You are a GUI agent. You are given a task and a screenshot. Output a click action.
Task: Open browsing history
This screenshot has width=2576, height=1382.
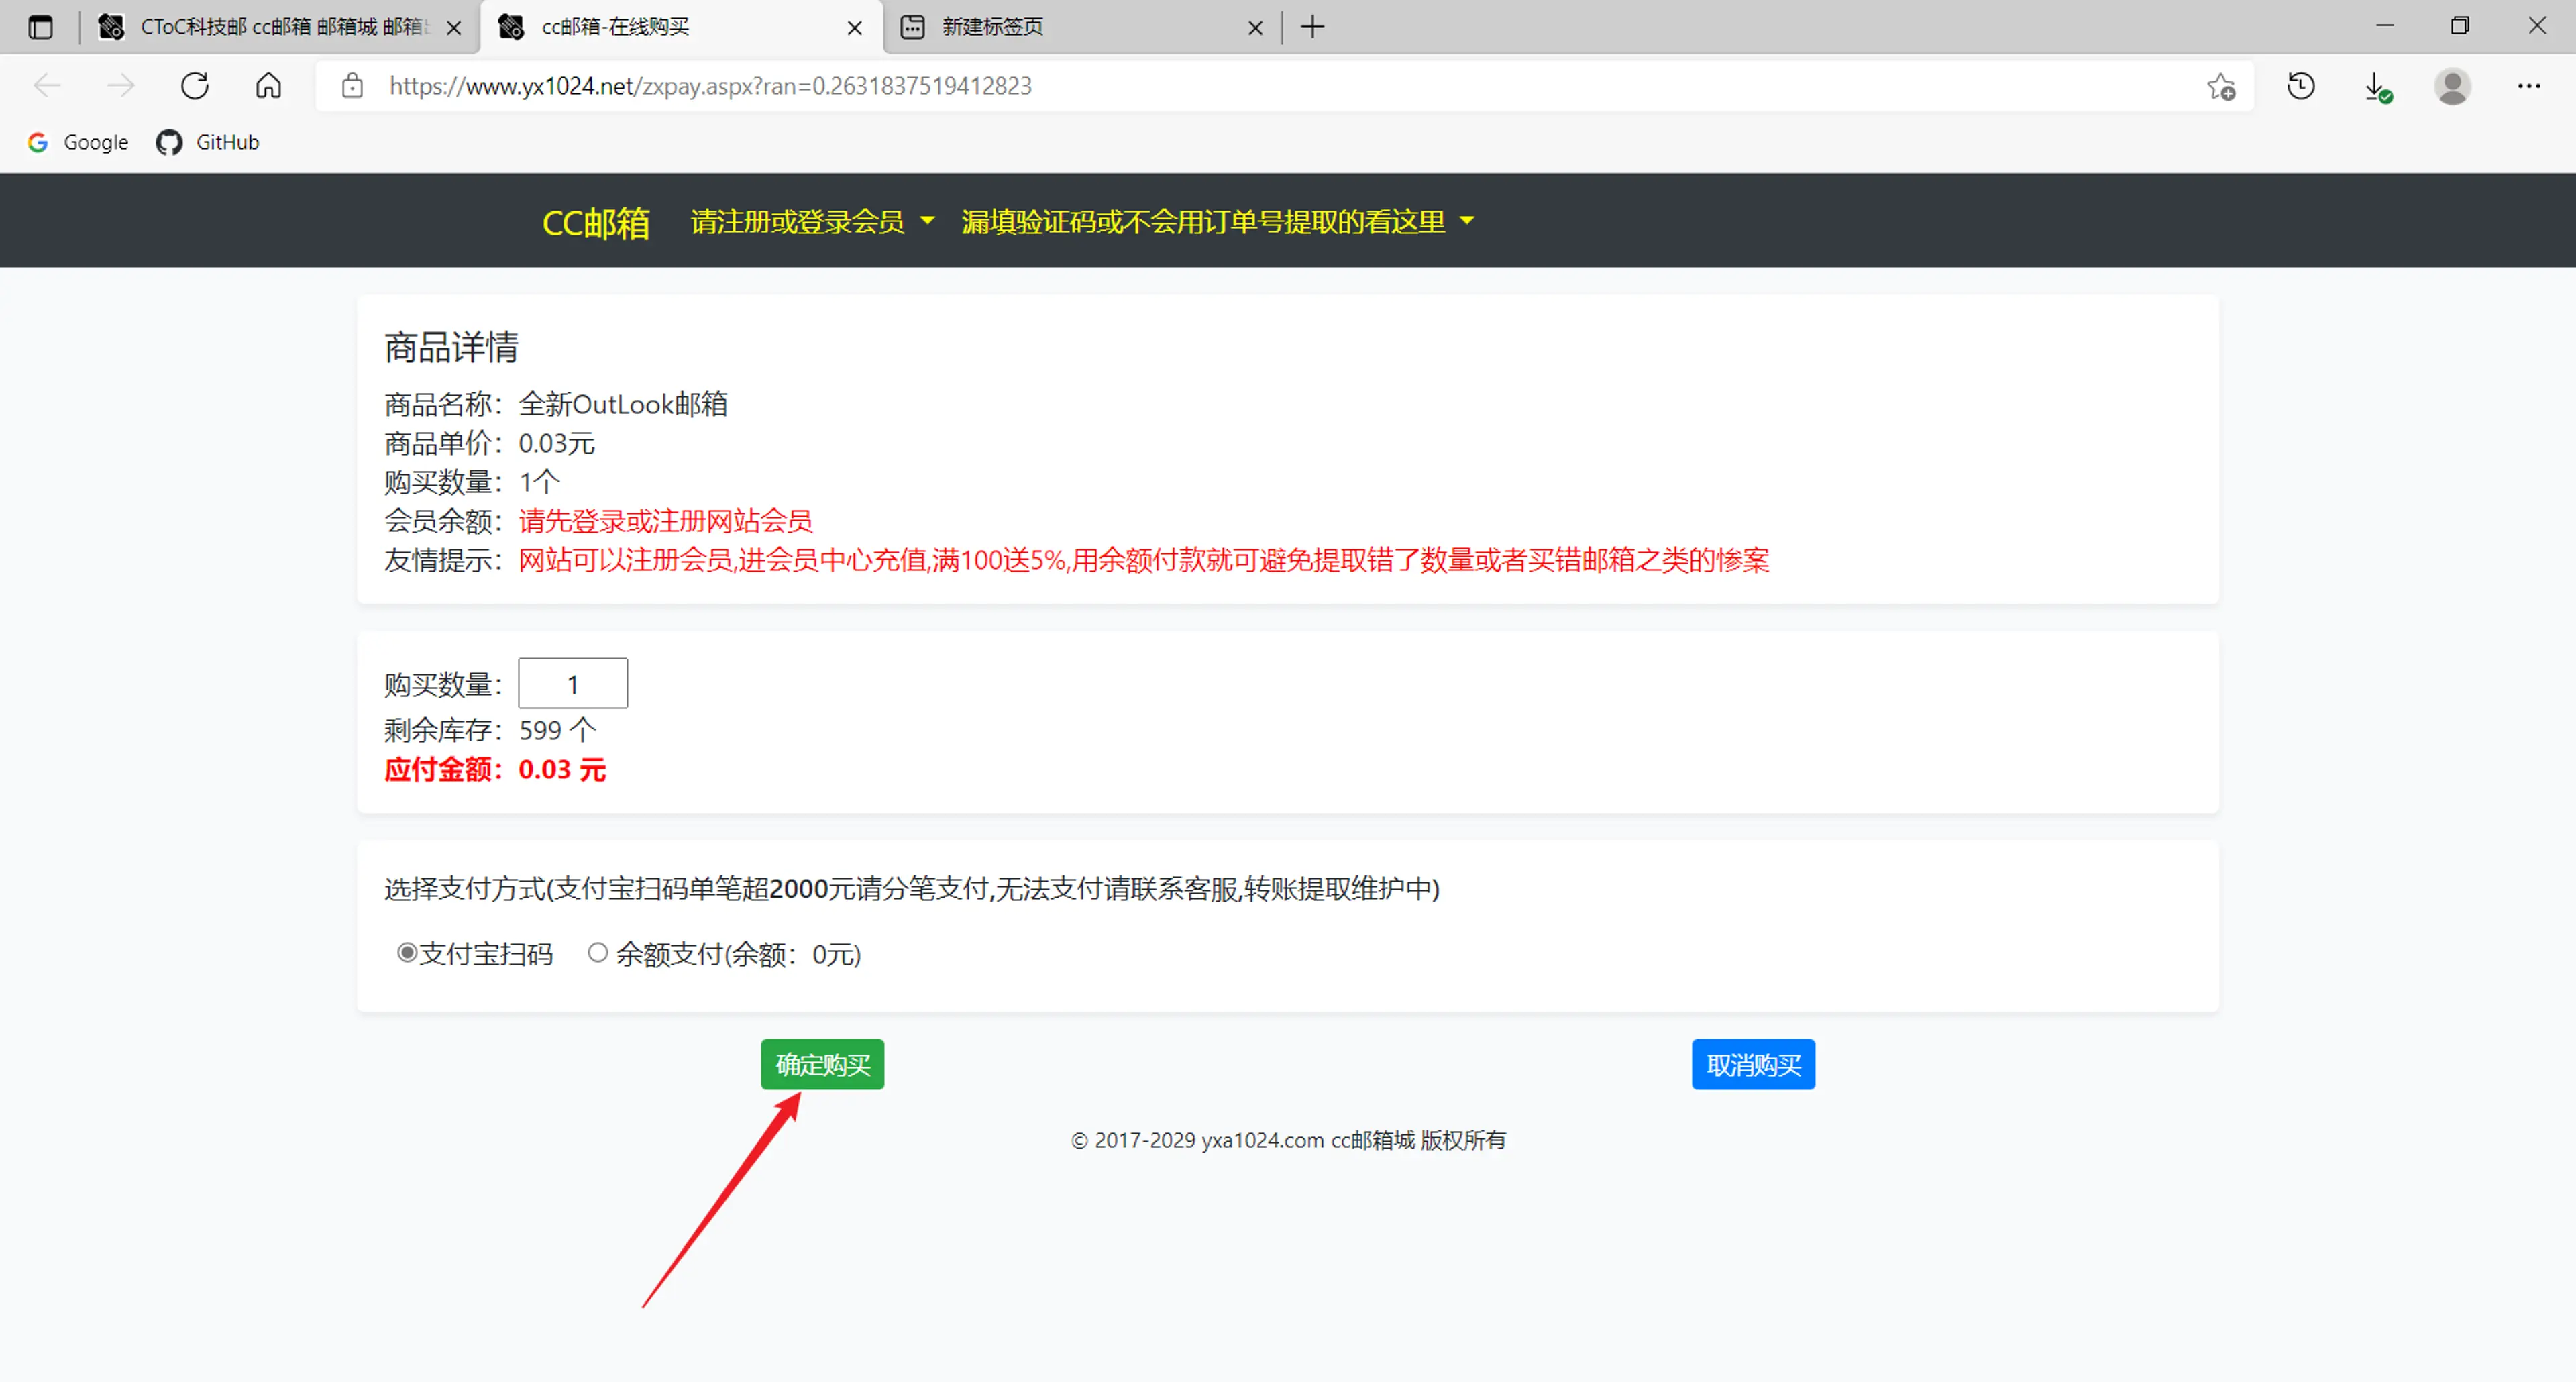[x=2300, y=87]
